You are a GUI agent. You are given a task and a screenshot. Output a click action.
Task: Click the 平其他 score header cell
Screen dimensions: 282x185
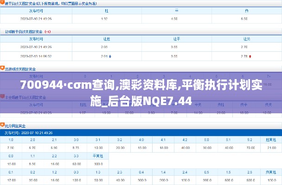coord(98,156)
